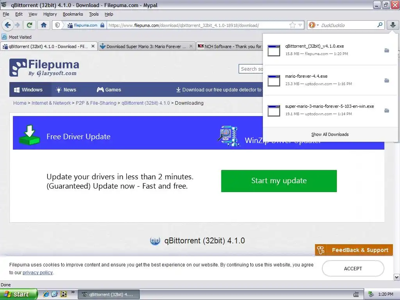Click P2P & File-Sharing breadcrumb

(96, 103)
